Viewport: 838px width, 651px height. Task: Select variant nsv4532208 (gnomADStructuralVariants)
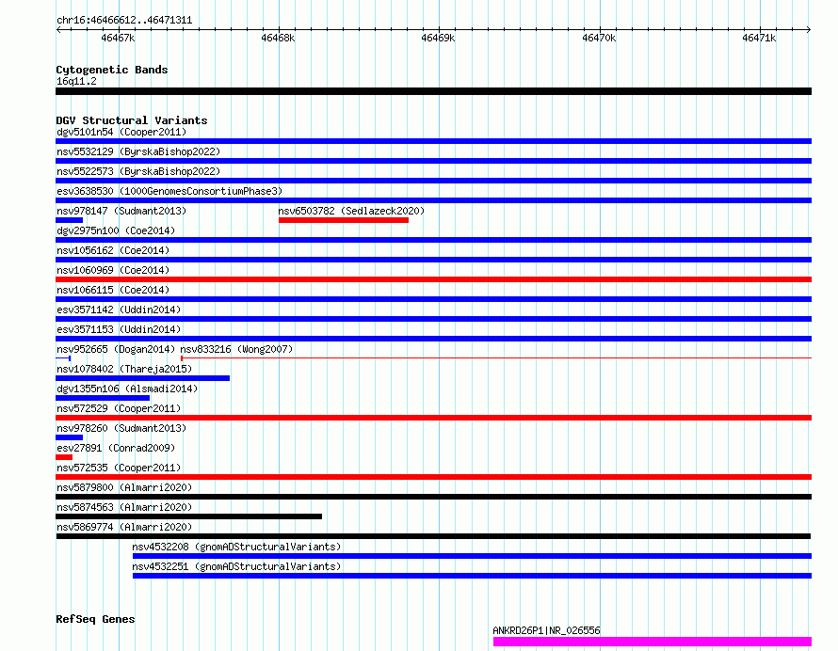236,547
